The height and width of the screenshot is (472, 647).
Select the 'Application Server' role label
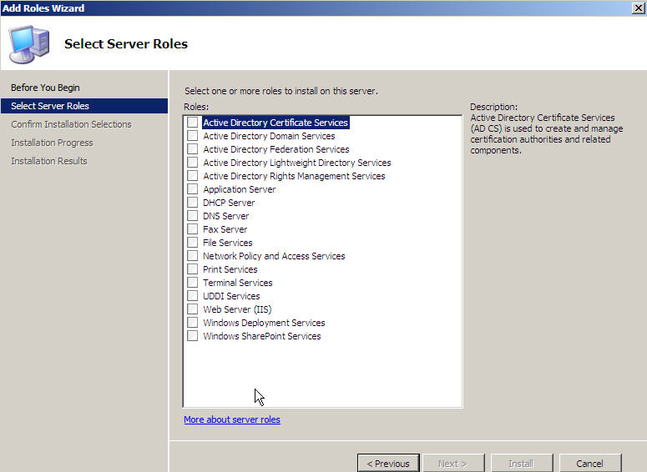click(240, 189)
